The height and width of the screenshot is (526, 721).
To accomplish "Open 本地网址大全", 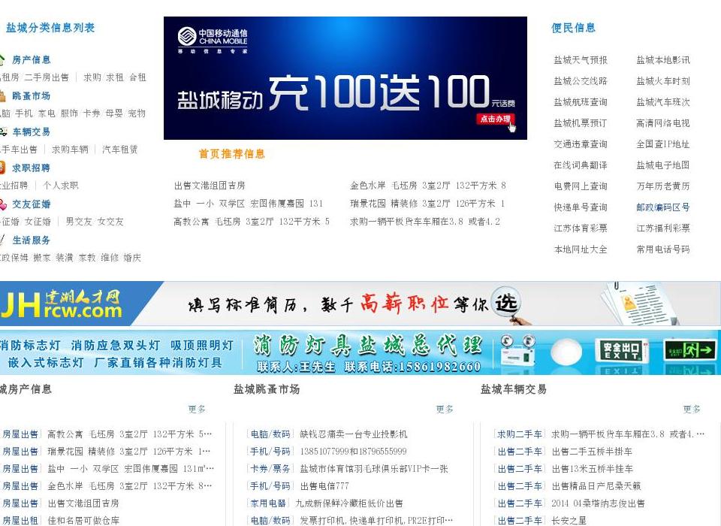I will pyautogui.click(x=581, y=249).
